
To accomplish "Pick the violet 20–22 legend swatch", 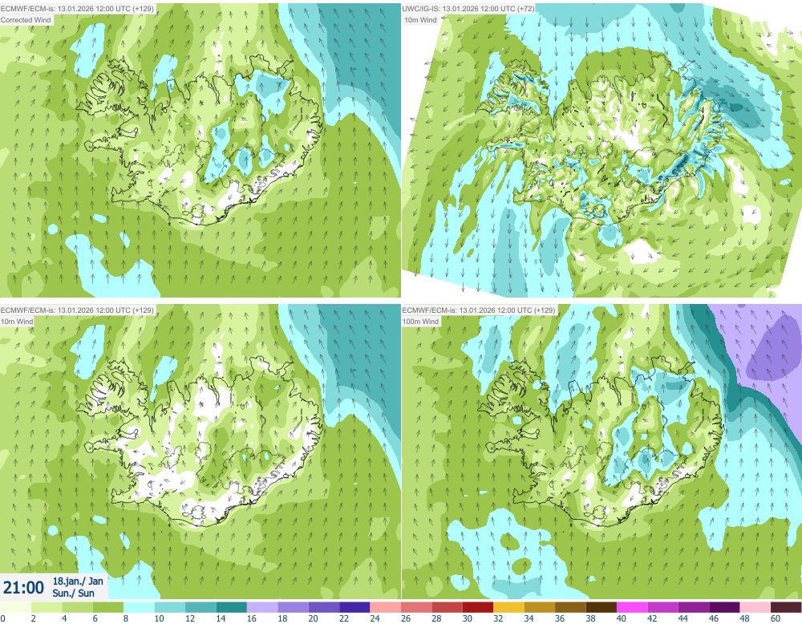I will (x=324, y=607).
